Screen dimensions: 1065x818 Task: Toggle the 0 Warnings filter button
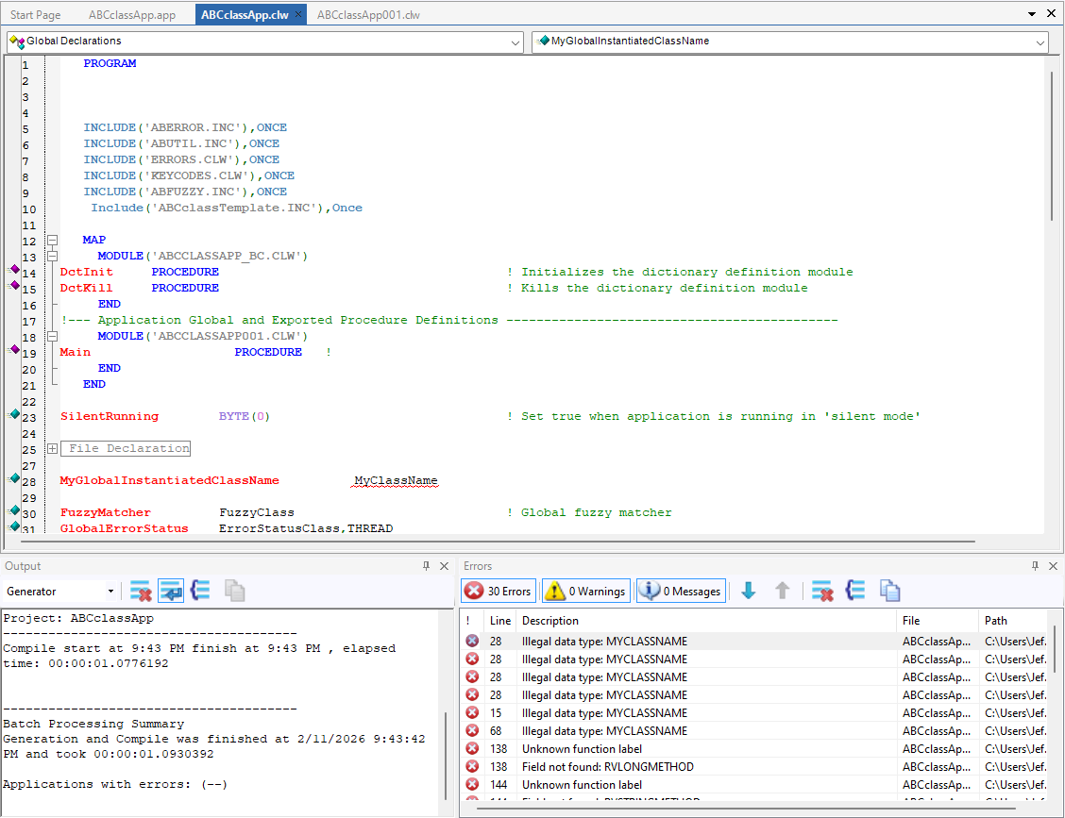pos(585,592)
